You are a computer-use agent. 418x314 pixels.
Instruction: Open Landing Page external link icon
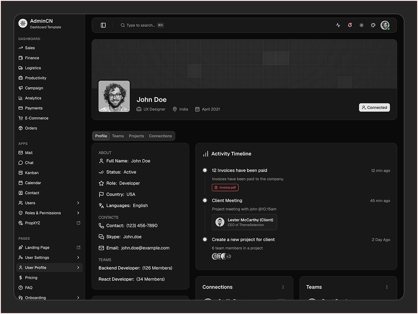pos(79,247)
